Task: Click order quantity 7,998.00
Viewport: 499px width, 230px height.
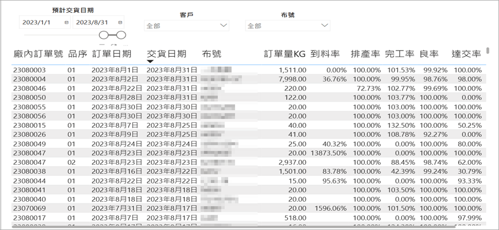Action: (293, 79)
